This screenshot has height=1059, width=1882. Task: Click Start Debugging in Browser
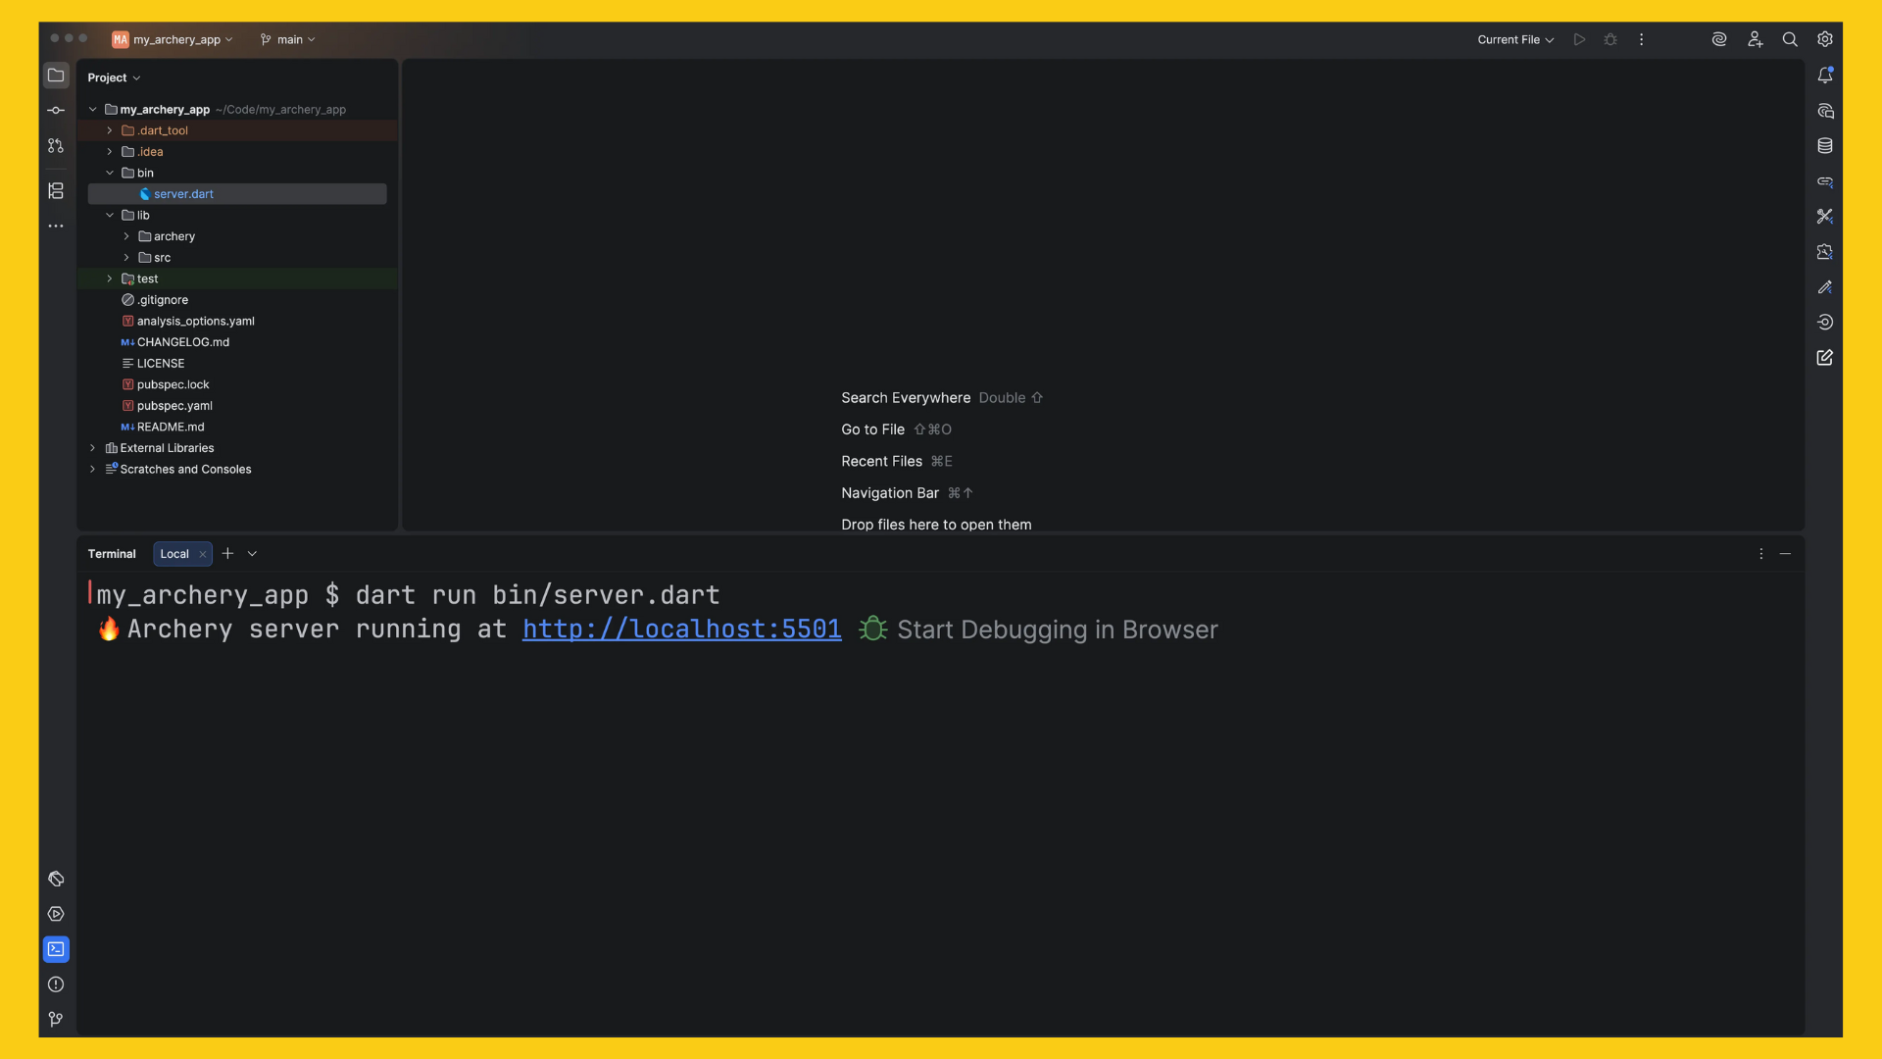point(1057,630)
